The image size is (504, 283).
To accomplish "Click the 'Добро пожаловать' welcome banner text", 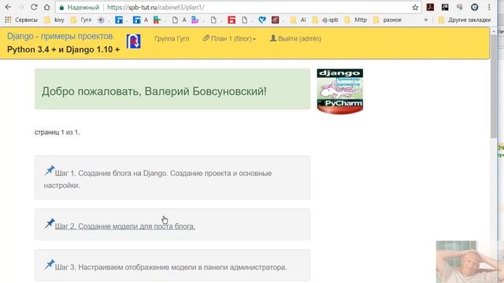I will [154, 91].
